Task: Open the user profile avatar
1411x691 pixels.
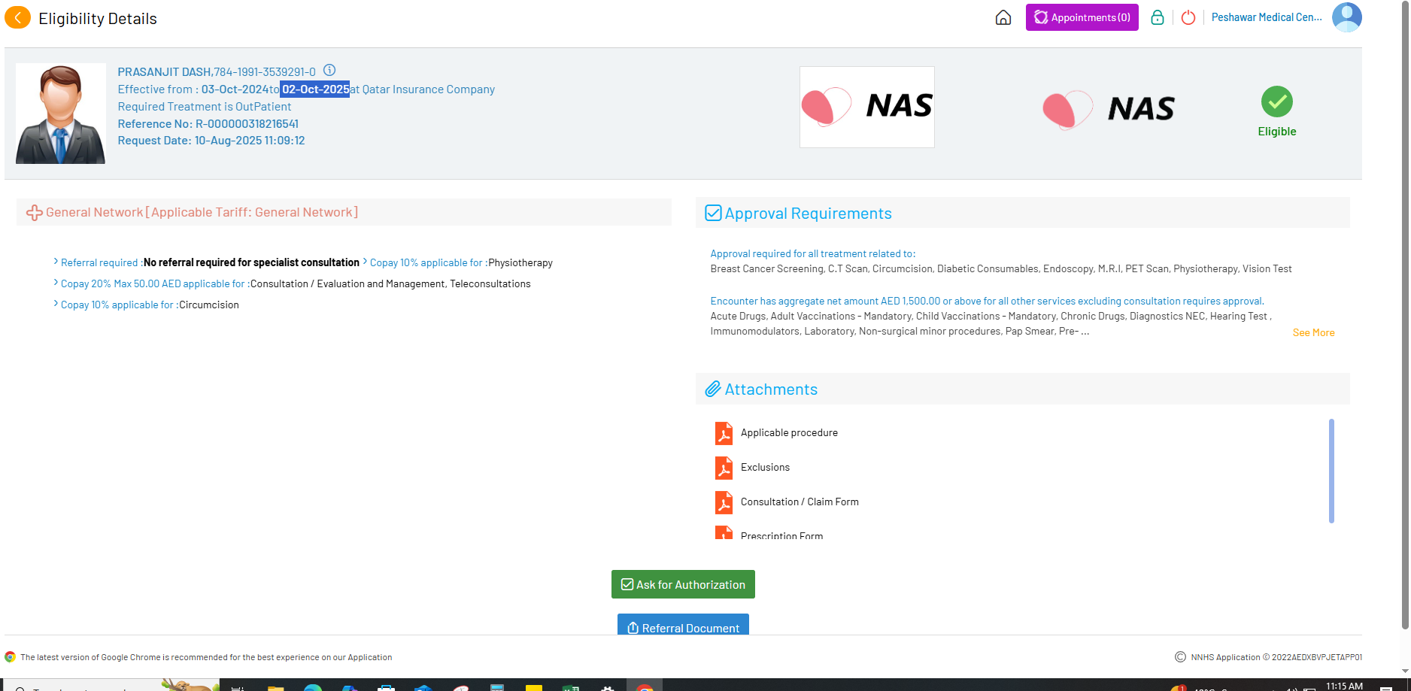Action: pyautogui.click(x=1346, y=17)
